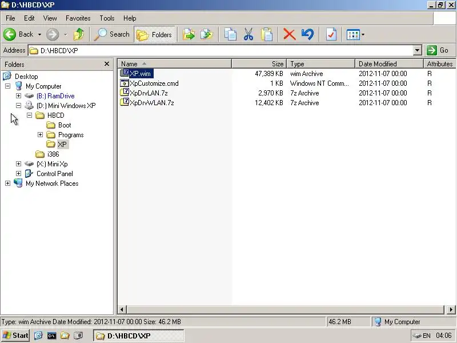This screenshot has width=457, height=343.
Task: Select the HBCD folder in tree
Action: 55,115
